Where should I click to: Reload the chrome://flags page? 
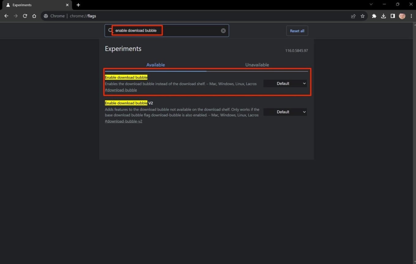(25, 16)
